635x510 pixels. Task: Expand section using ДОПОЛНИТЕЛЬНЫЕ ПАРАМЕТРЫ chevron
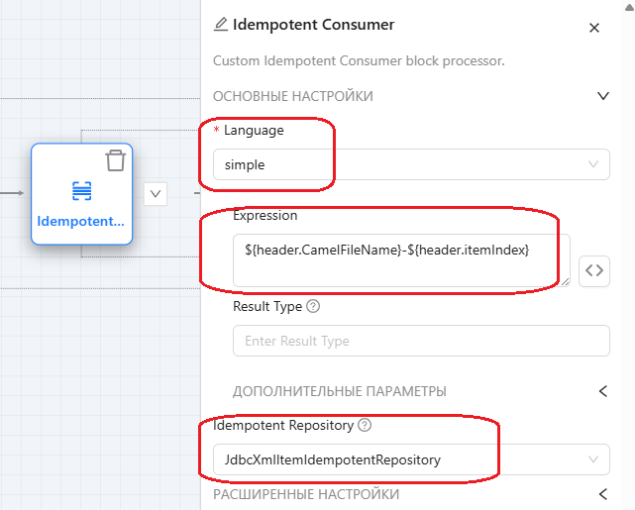coord(602,391)
